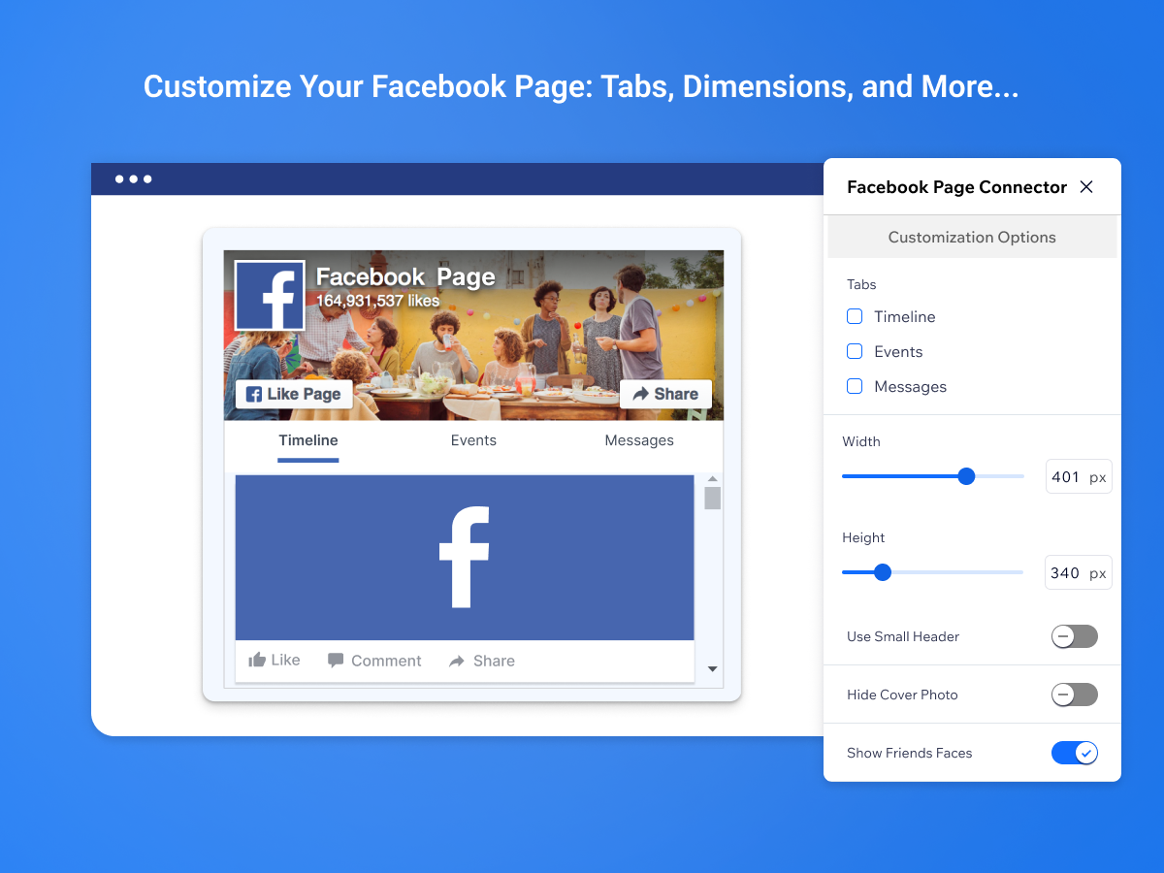Click the scroll down arrow in feed

(x=712, y=669)
